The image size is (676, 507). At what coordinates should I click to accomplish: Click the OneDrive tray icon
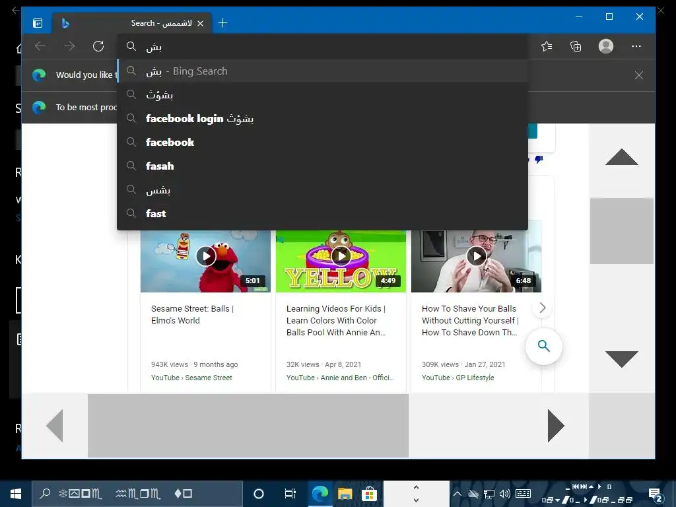point(473,494)
